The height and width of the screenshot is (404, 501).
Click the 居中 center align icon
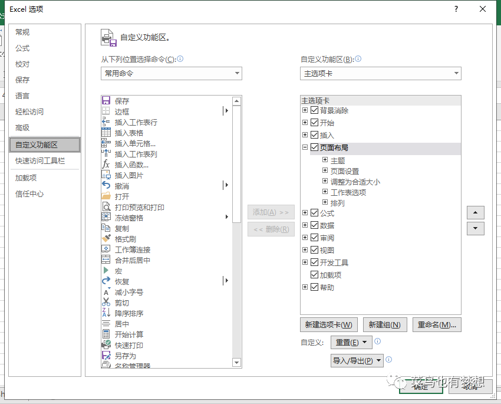(x=106, y=323)
